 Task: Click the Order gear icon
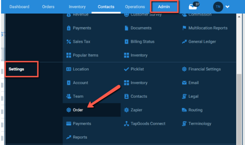pos(68,110)
